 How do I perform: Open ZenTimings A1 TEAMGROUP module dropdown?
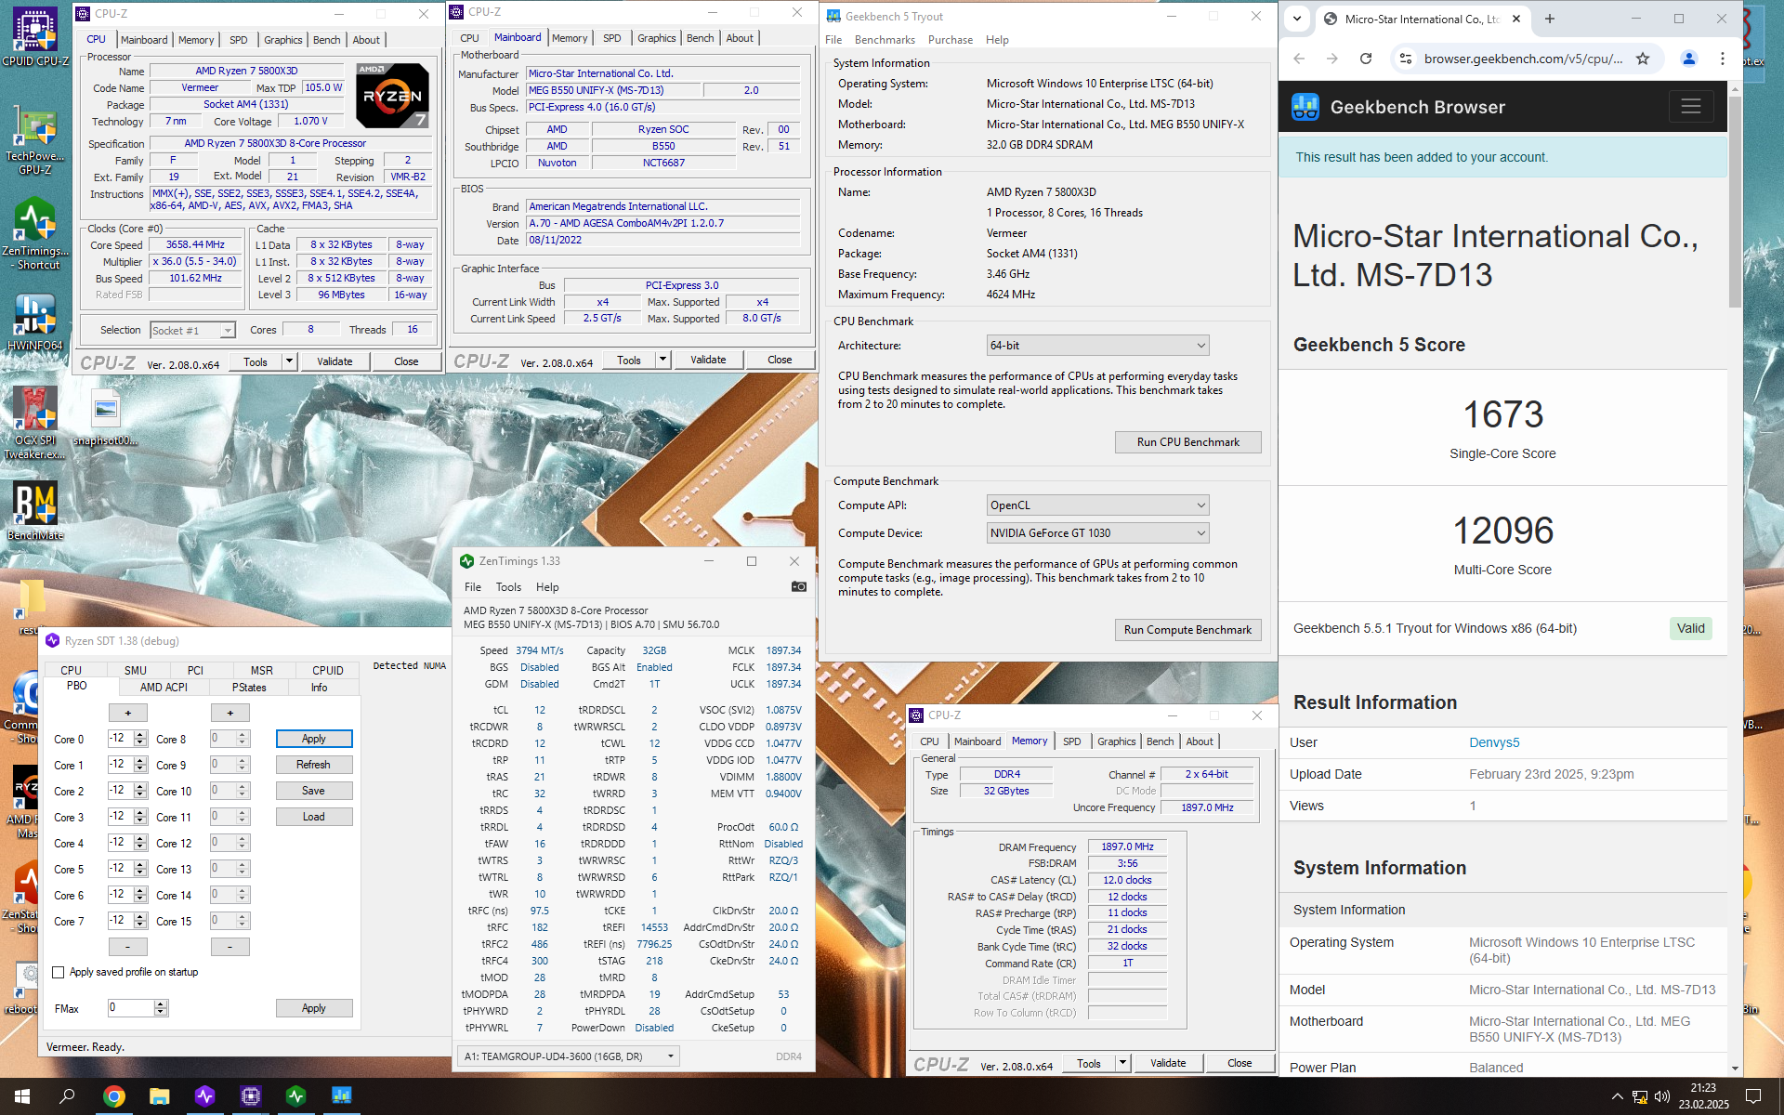tap(569, 1056)
